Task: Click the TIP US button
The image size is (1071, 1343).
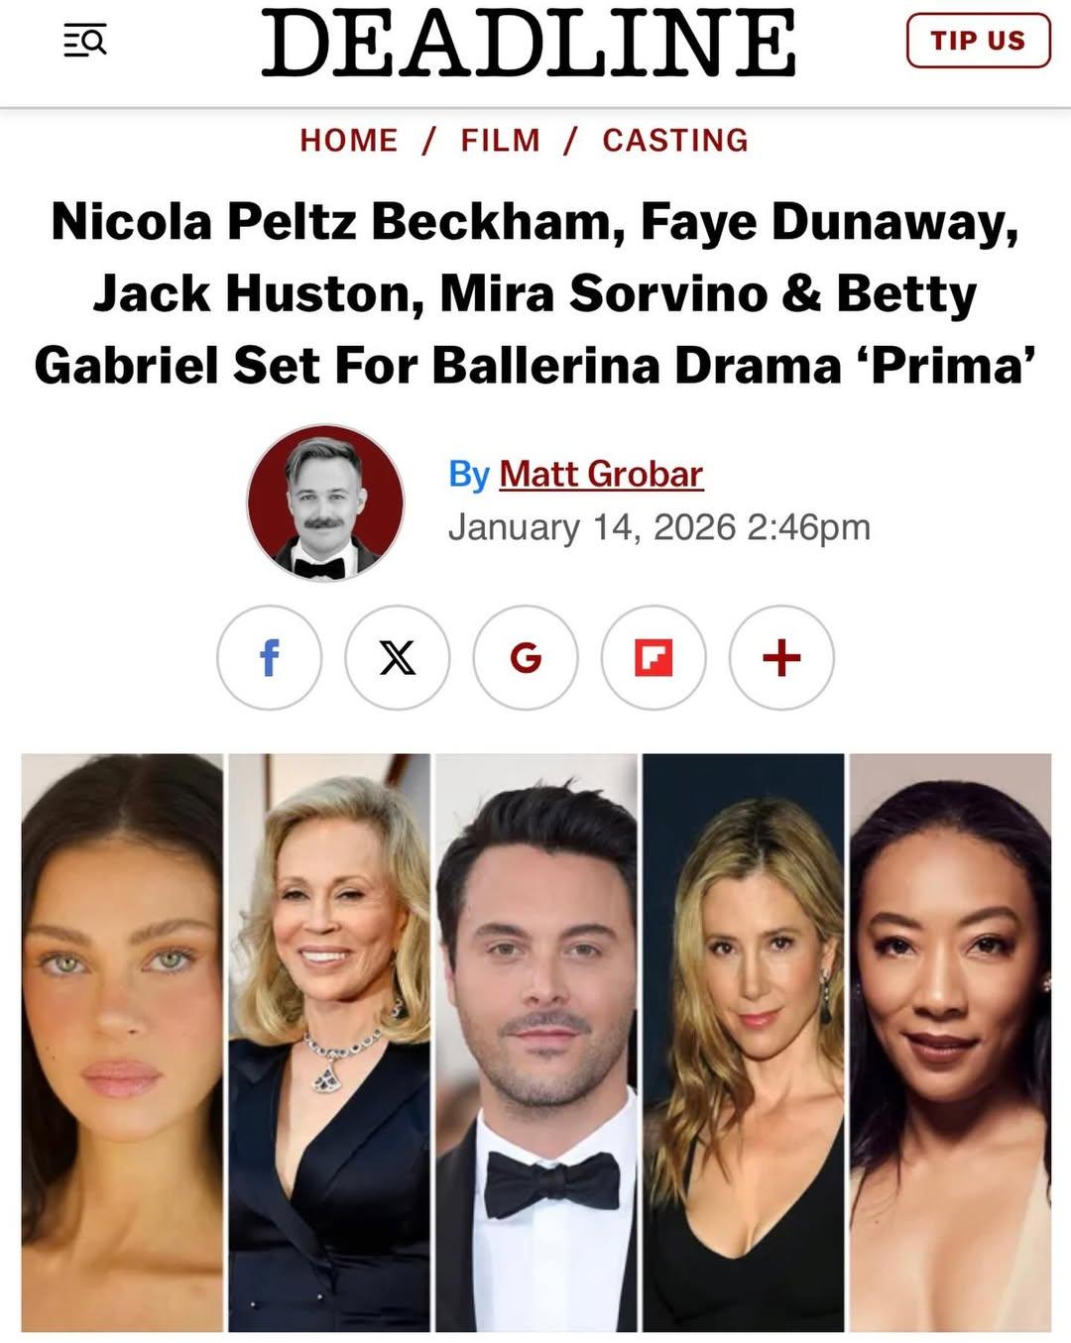Action: [x=978, y=41]
